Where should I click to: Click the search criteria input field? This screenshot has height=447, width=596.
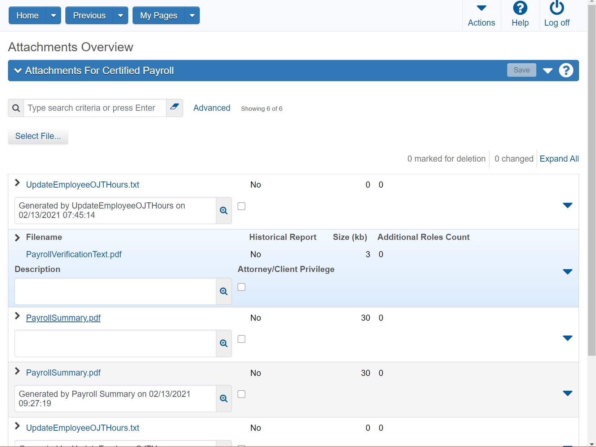click(95, 108)
